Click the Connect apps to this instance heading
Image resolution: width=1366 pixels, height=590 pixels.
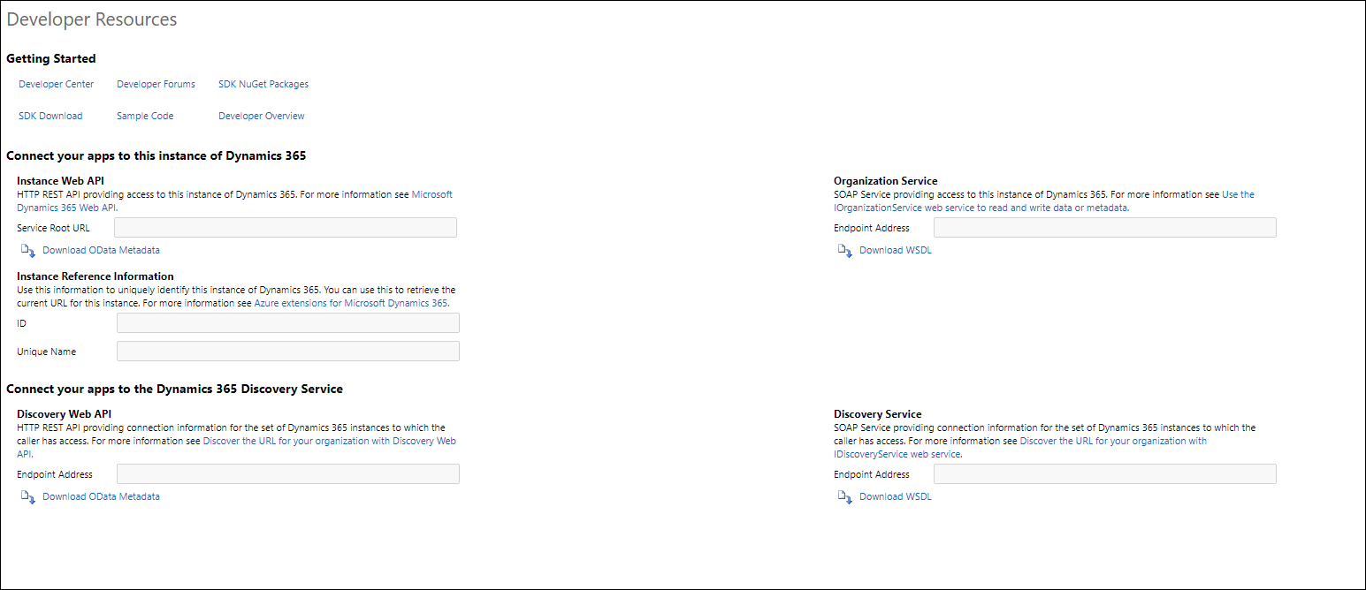pos(156,156)
